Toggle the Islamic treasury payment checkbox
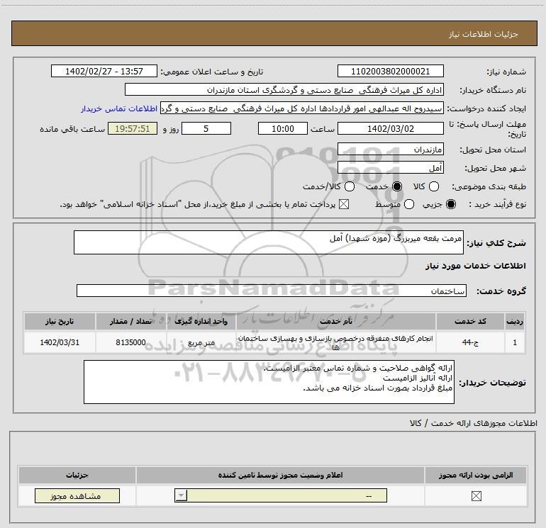 [x=344, y=204]
